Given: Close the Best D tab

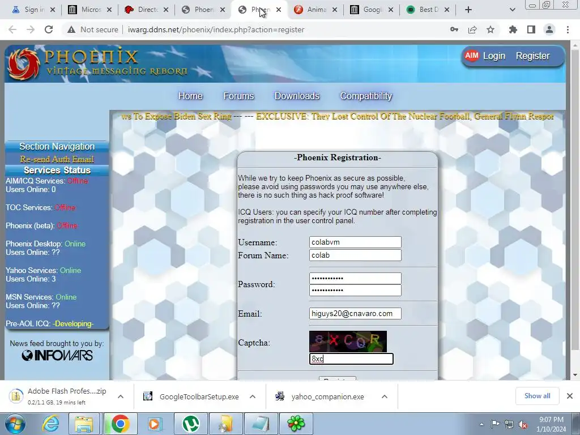Looking at the screenshot, I should click(x=447, y=10).
